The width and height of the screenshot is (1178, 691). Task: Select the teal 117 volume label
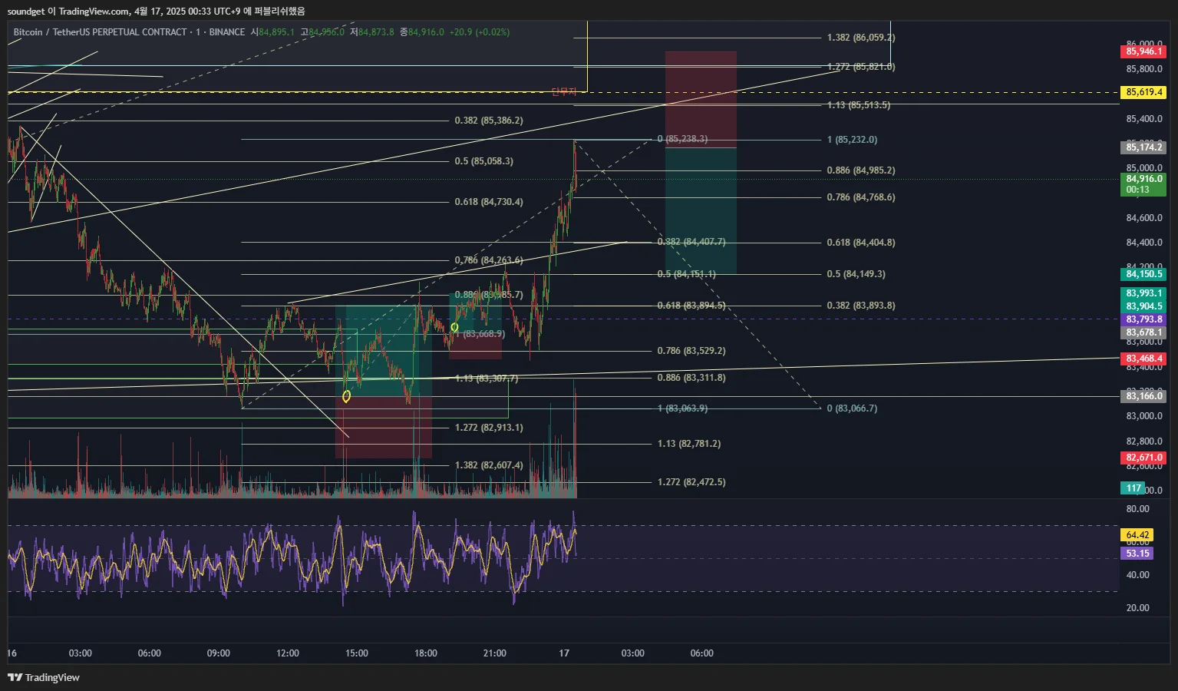[1133, 488]
